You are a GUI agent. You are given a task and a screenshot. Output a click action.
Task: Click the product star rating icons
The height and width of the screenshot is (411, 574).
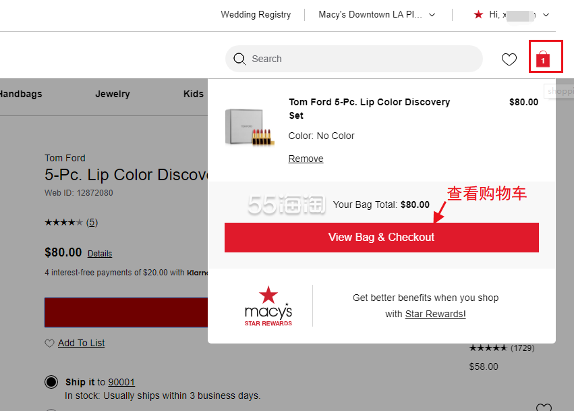[x=63, y=222]
